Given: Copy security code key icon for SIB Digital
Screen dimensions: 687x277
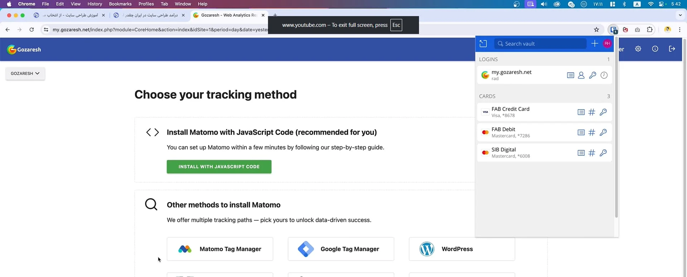Looking at the screenshot, I should [x=603, y=153].
